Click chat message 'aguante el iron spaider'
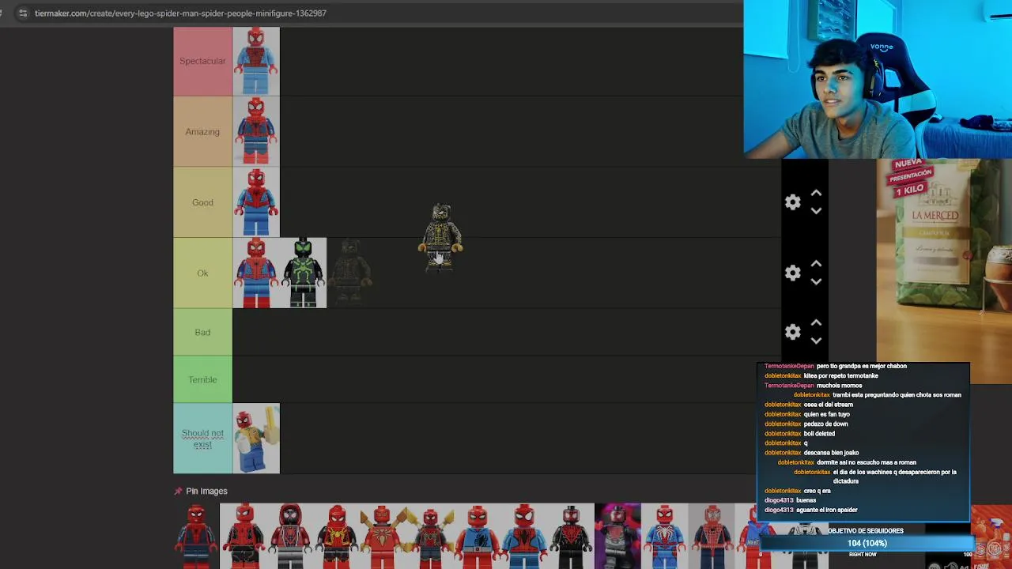The image size is (1012, 569). click(826, 510)
